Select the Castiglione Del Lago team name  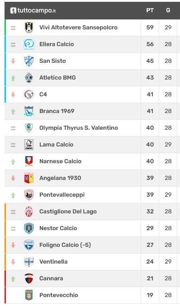click(x=68, y=212)
